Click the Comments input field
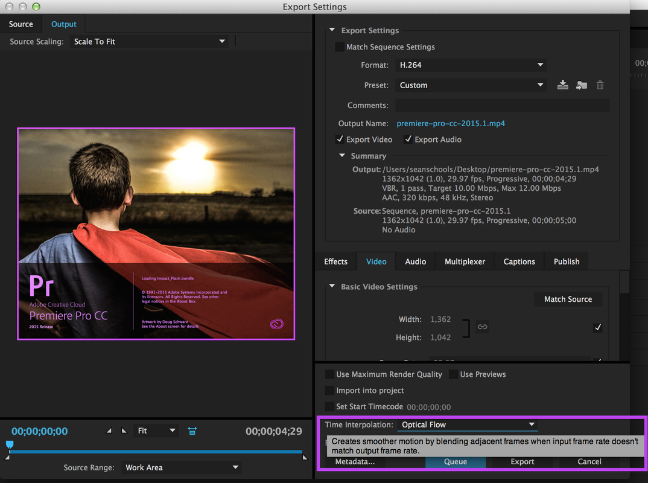 pos(502,105)
